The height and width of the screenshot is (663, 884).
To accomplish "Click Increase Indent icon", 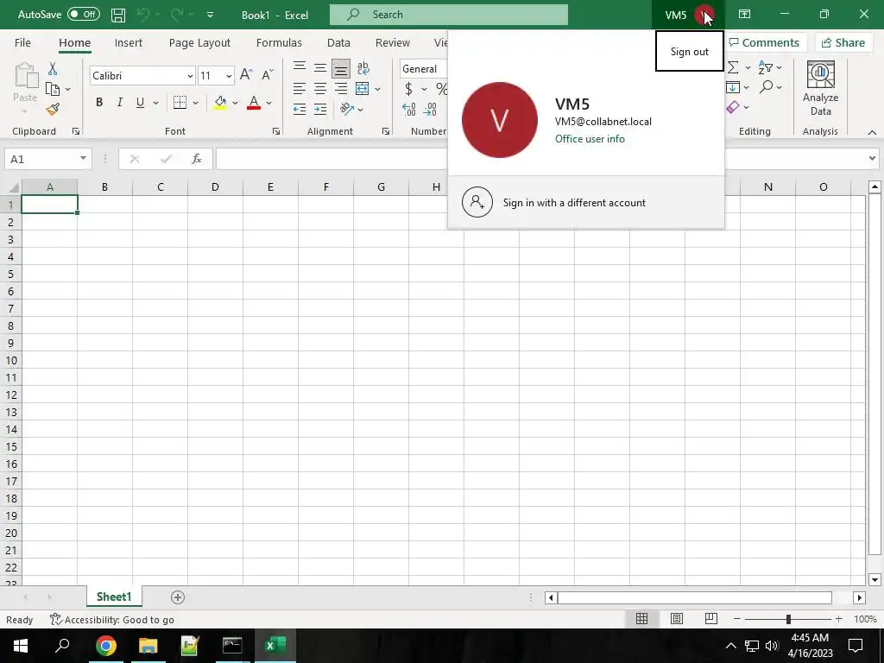I will (x=320, y=110).
